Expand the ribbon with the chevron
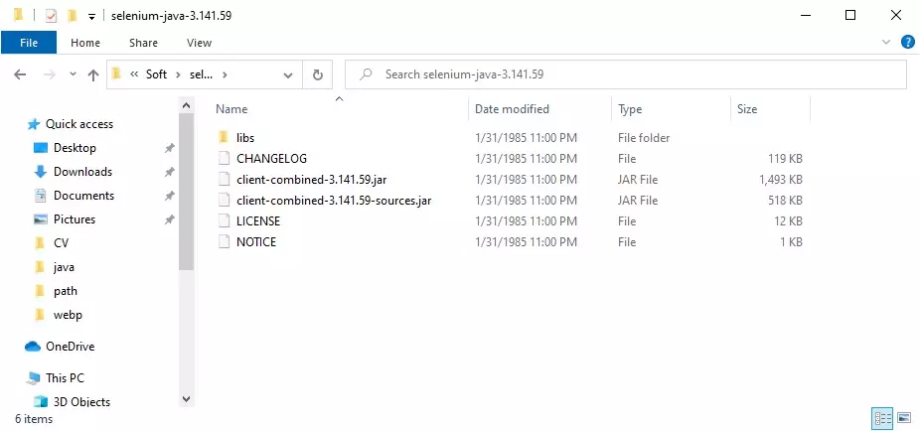Viewport: 920px width, 431px height. [886, 42]
